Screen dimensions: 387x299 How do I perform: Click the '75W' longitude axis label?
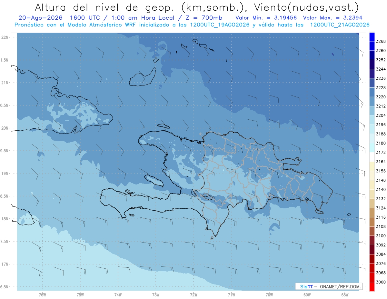[x=80, y=294]
